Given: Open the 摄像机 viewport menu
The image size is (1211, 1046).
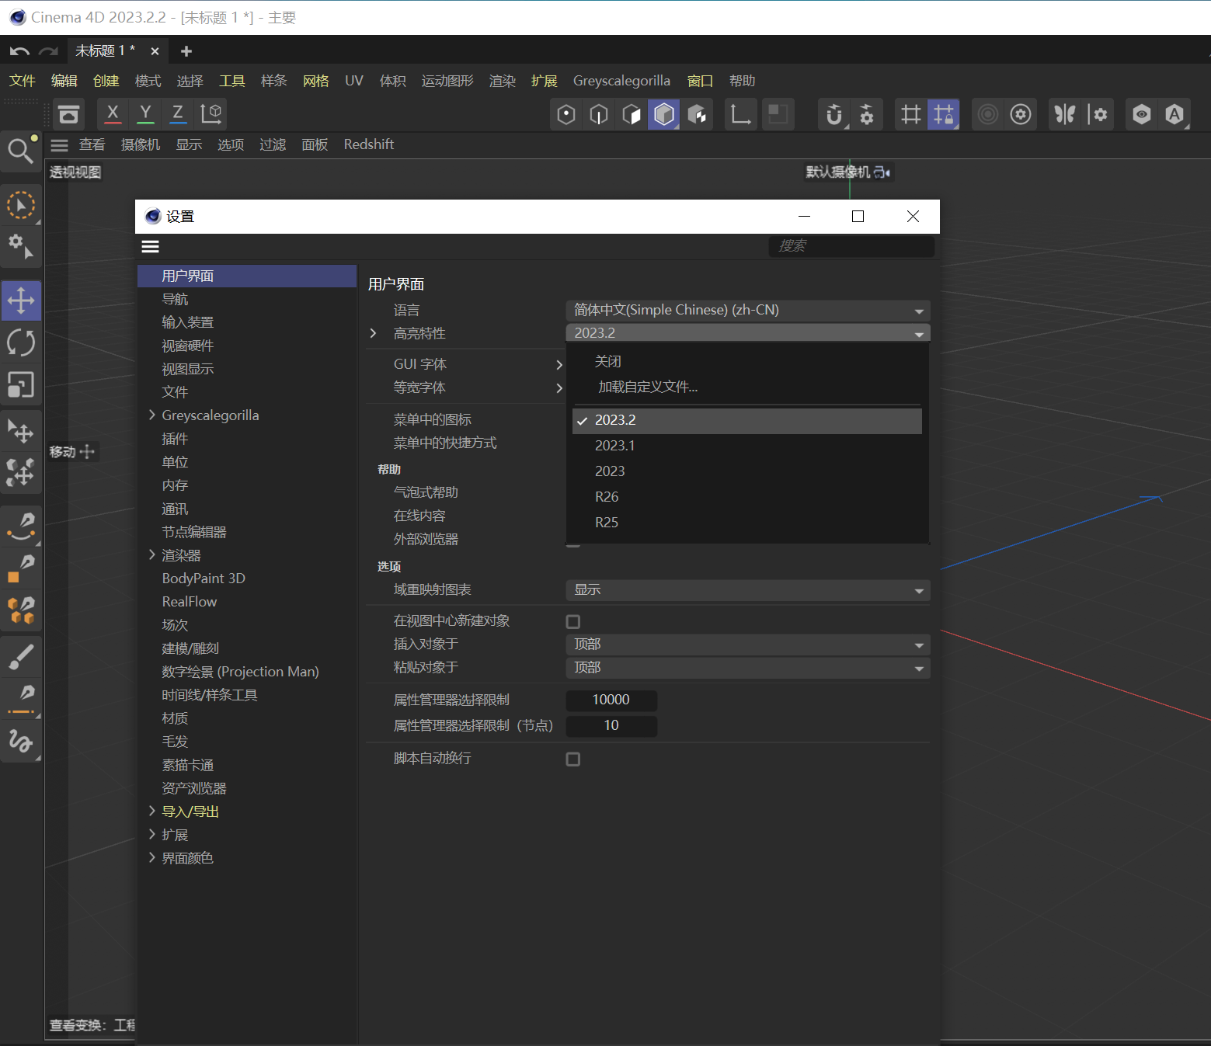Looking at the screenshot, I should 141,144.
